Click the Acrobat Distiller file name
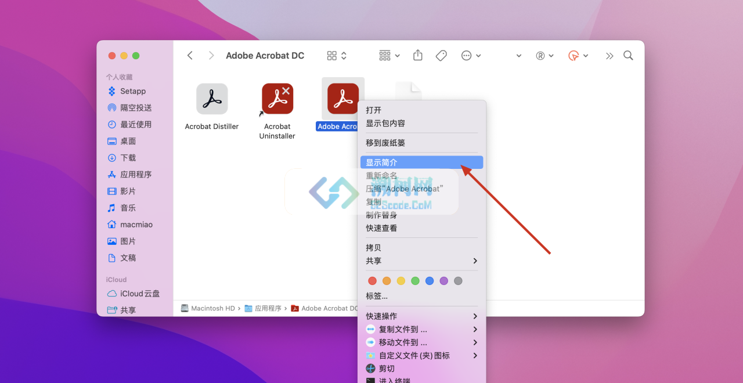 [x=212, y=127]
